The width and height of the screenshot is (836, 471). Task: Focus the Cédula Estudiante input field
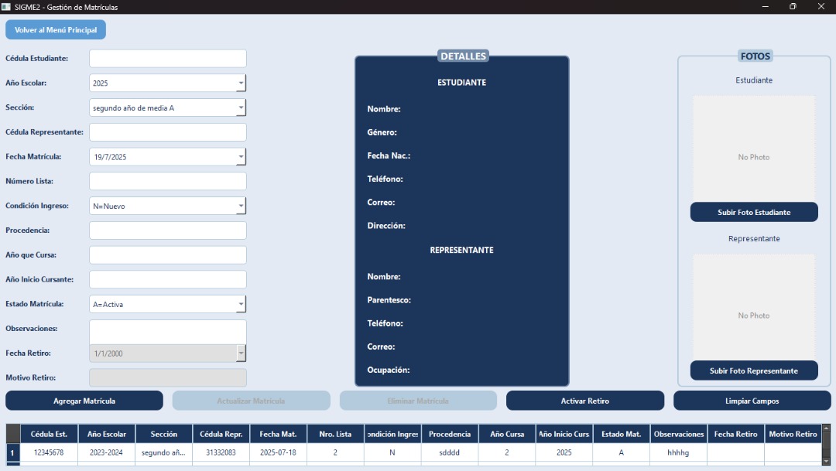168,59
